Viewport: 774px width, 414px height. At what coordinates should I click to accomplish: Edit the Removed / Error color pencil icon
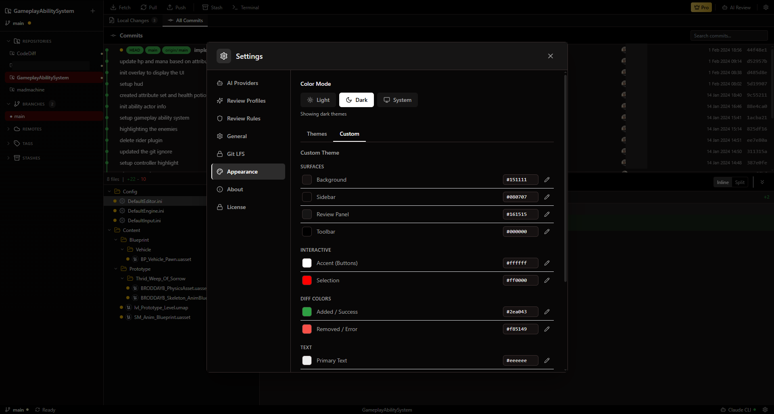click(547, 329)
